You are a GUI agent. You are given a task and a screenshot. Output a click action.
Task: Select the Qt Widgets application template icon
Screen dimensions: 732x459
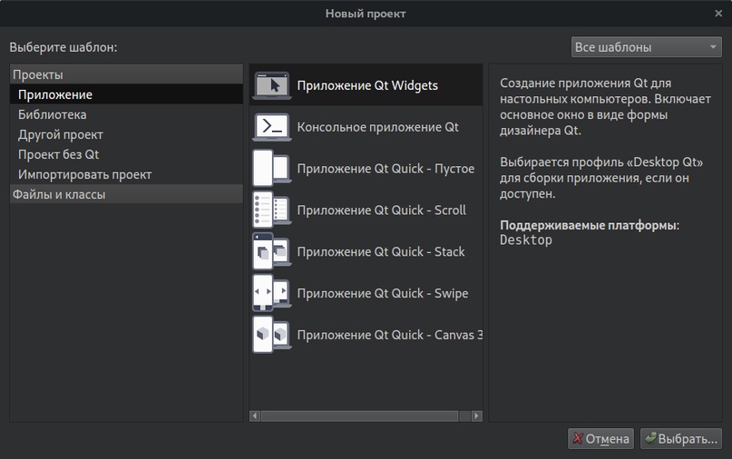coord(272,85)
